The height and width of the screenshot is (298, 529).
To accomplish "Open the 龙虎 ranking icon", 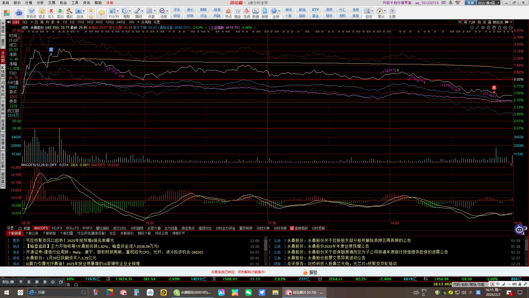I will click(x=247, y=11).
